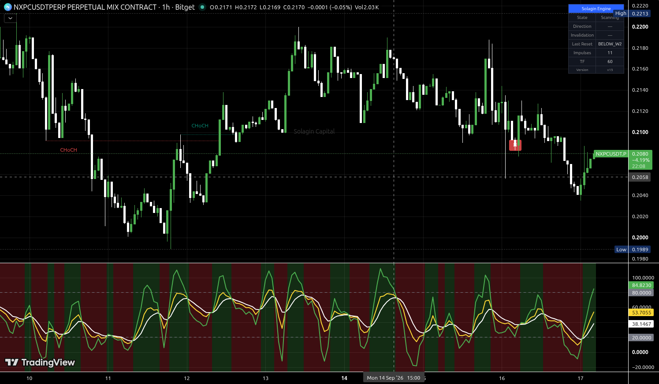Click the crosshair price label 0.2058
The width and height of the screenshot is (659, 384).
pos(640,177)
